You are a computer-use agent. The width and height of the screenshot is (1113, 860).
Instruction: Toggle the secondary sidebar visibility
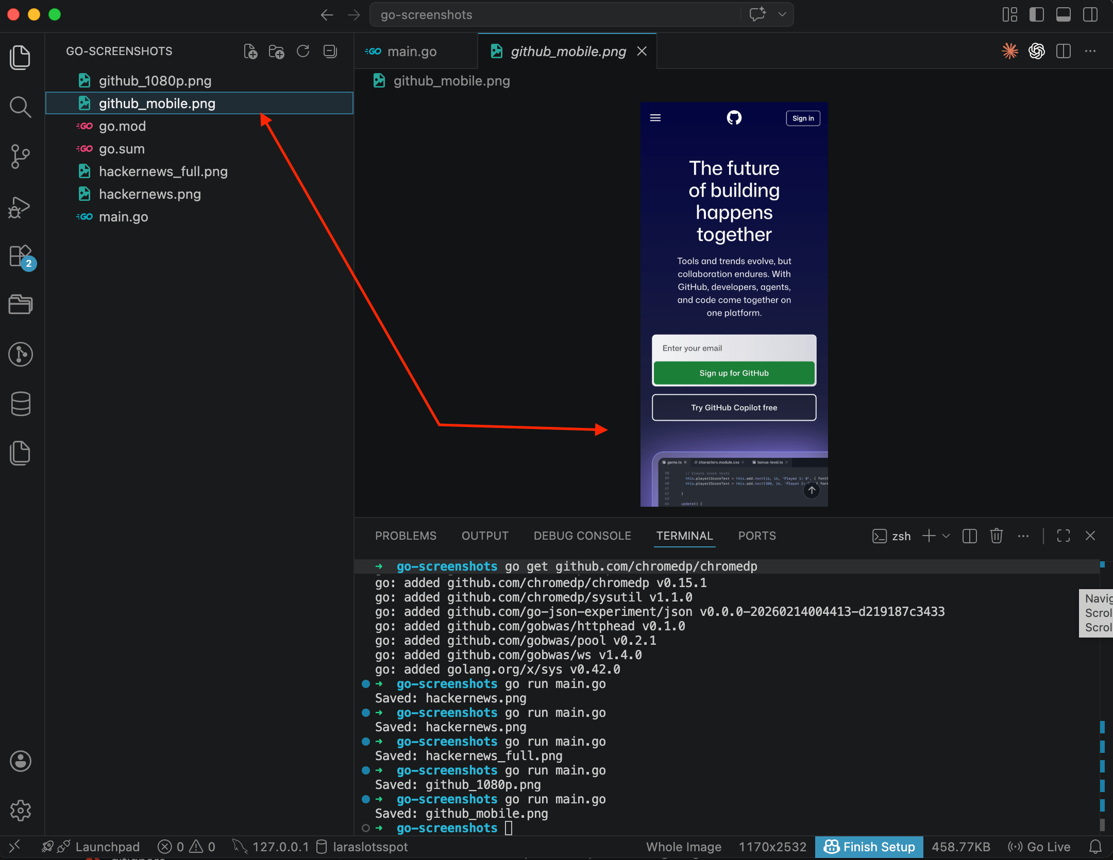(x=1091, y=14)
